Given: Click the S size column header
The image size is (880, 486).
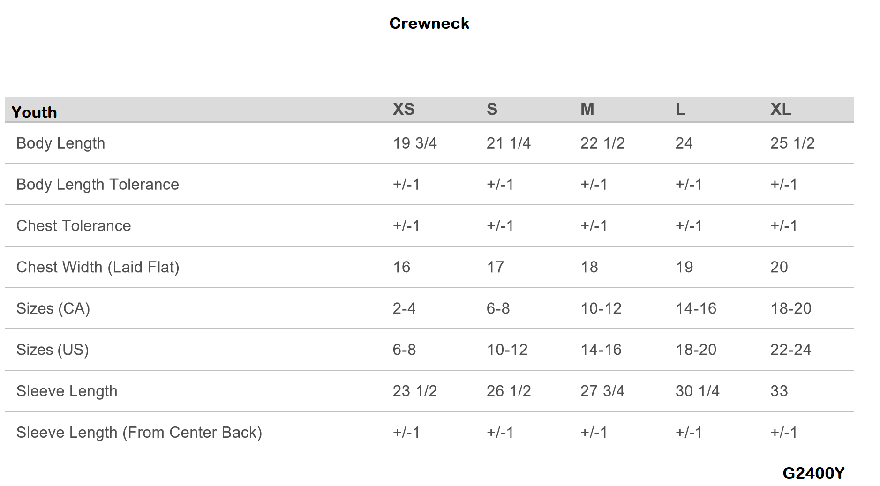Looking at the screenshot, I should pyautogui.click(x=492, y=109).
